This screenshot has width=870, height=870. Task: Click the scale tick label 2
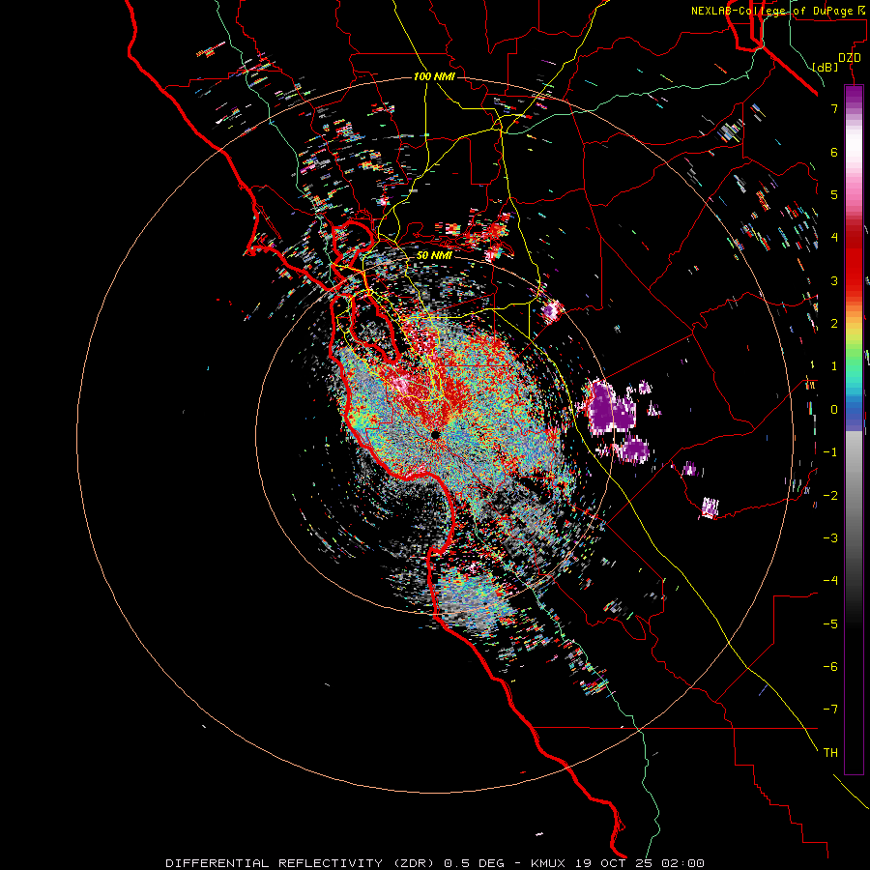click(834, 323)
